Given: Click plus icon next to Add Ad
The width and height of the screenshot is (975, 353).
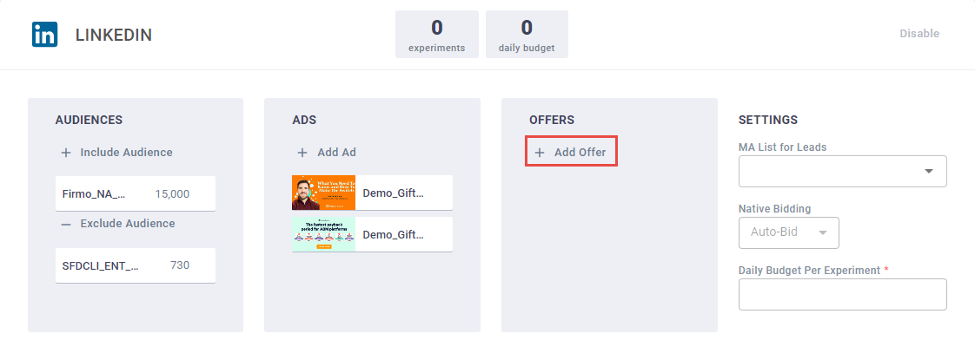Looking at the screenshot, I should [302, 153].
